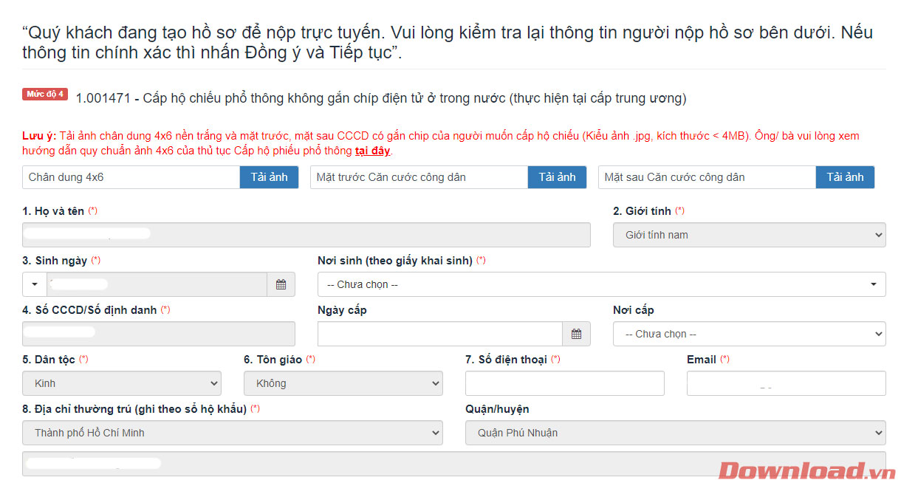Click Tải ảnh for Mặt sau Căn cước công dân

point(845,177)
